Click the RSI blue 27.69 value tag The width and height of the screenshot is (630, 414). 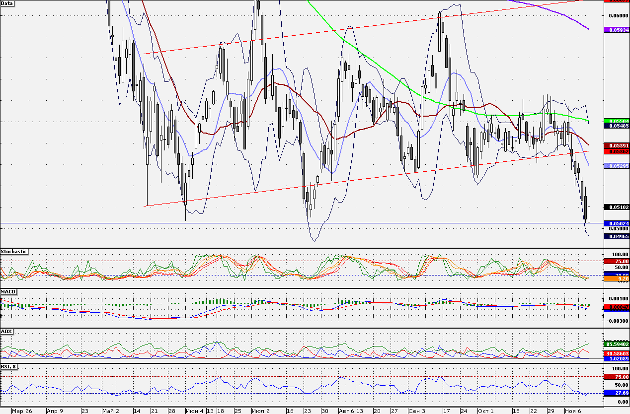(617, 393)
